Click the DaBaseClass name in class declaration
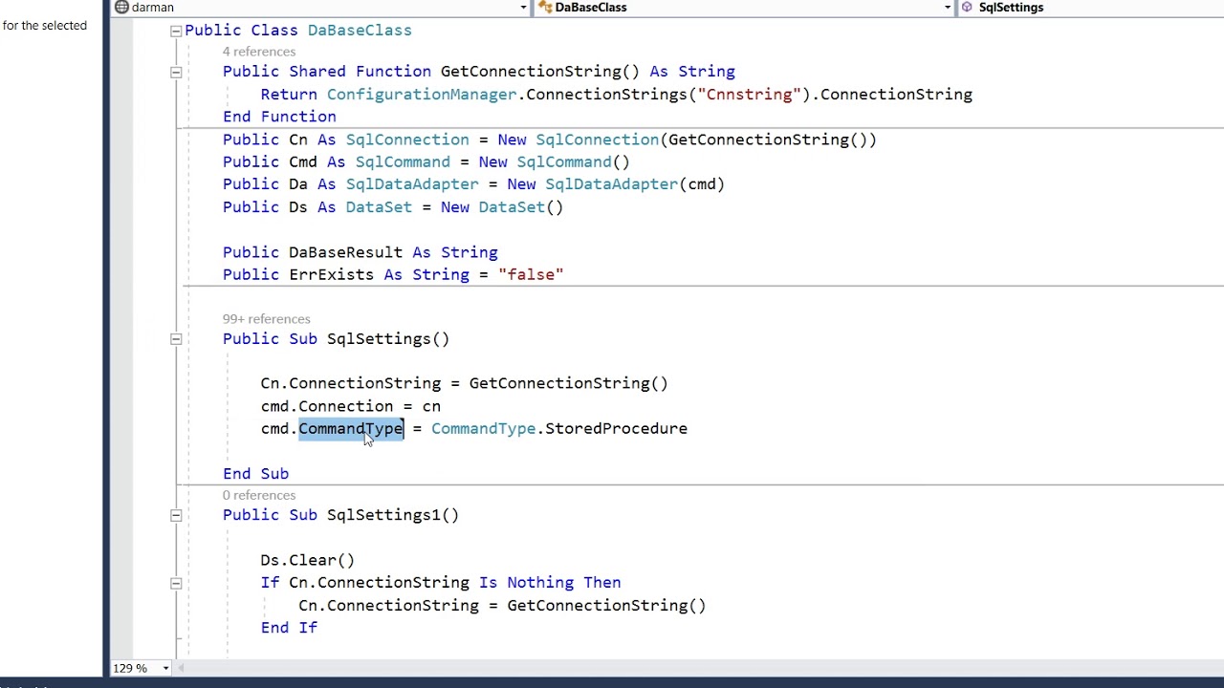Screen dimensions: 1224x688 [360, 31]
